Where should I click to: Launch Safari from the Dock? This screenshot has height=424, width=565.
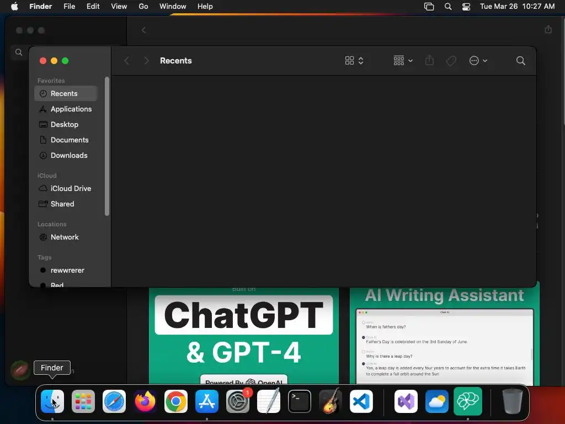pyautogui.click(x=114, y=401)
